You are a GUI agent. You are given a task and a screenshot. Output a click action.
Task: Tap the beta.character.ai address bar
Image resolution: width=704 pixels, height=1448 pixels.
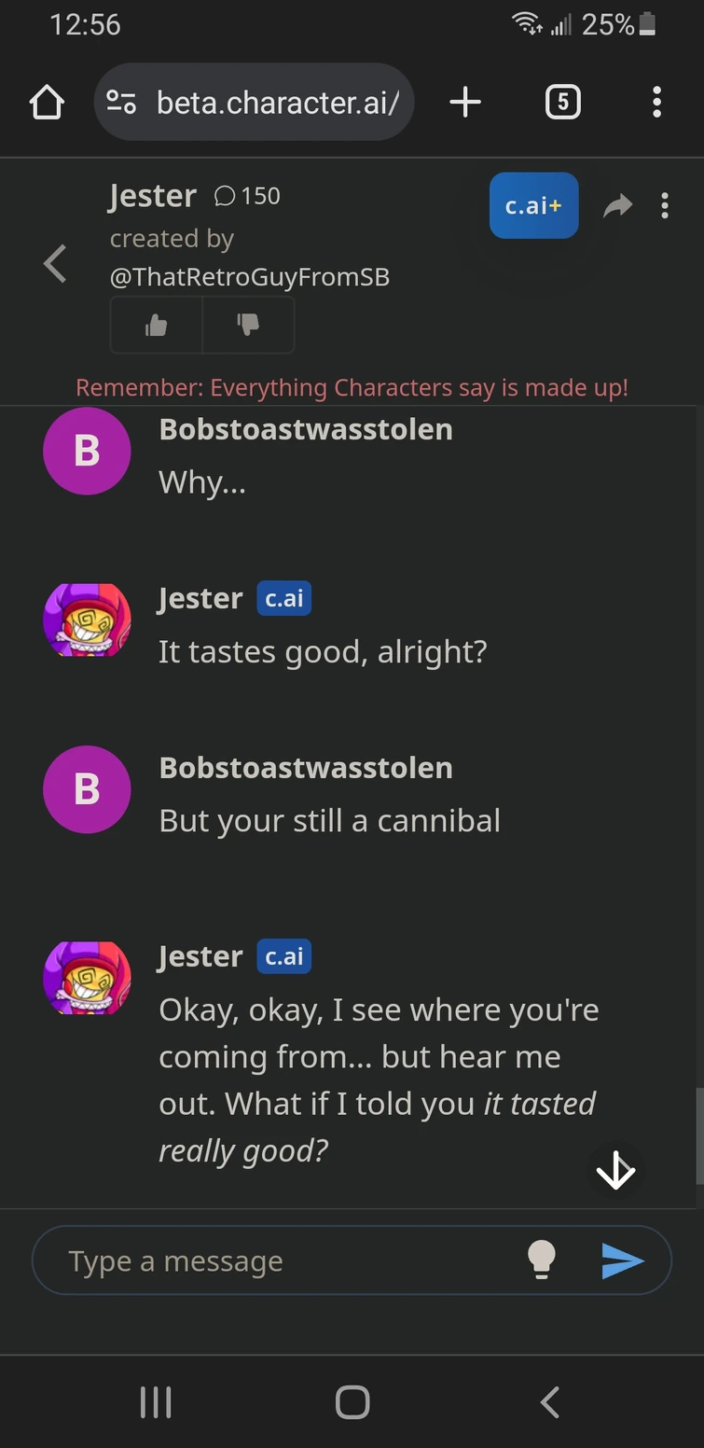point(277,103)
